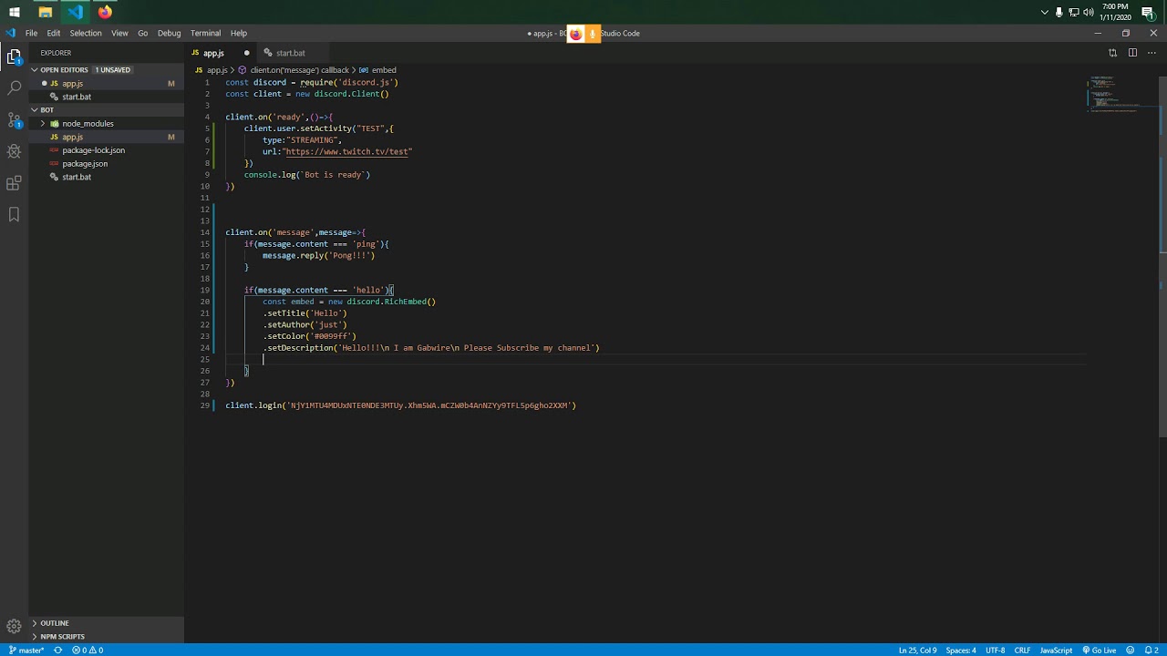Click the microphone icon in the system tray
The height and width of the screenshot is (656, 1167).
pyautogui.click(x=1059, y=12)
